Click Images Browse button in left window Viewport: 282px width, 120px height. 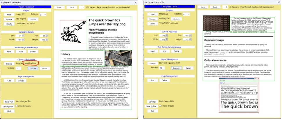(9, 19)
